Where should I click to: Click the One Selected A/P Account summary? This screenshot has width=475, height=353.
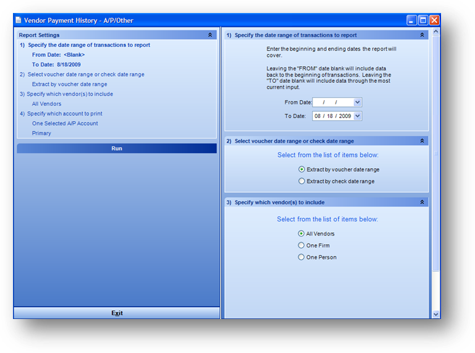click(65, 124)
